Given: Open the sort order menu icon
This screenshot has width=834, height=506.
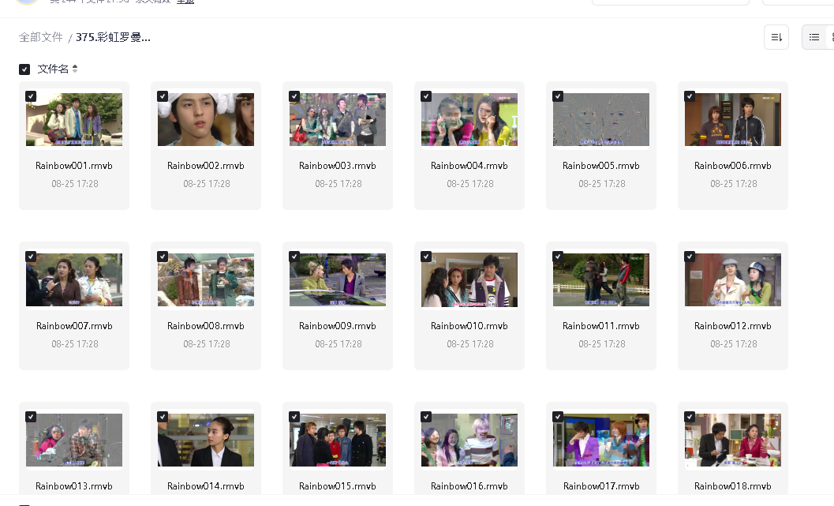Looking at the screenshot, I should tap(776, 37).
